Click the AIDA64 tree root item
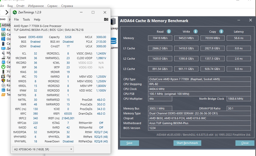The image size is (256, 156). [5, 25]
